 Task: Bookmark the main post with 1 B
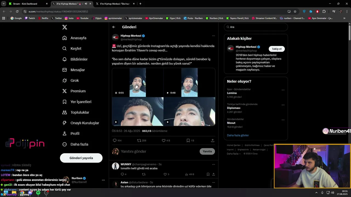(x=188, y=140)
